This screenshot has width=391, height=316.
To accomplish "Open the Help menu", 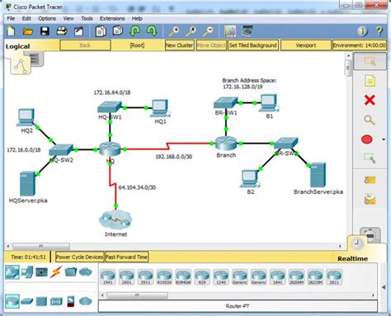I will point(137,18).
